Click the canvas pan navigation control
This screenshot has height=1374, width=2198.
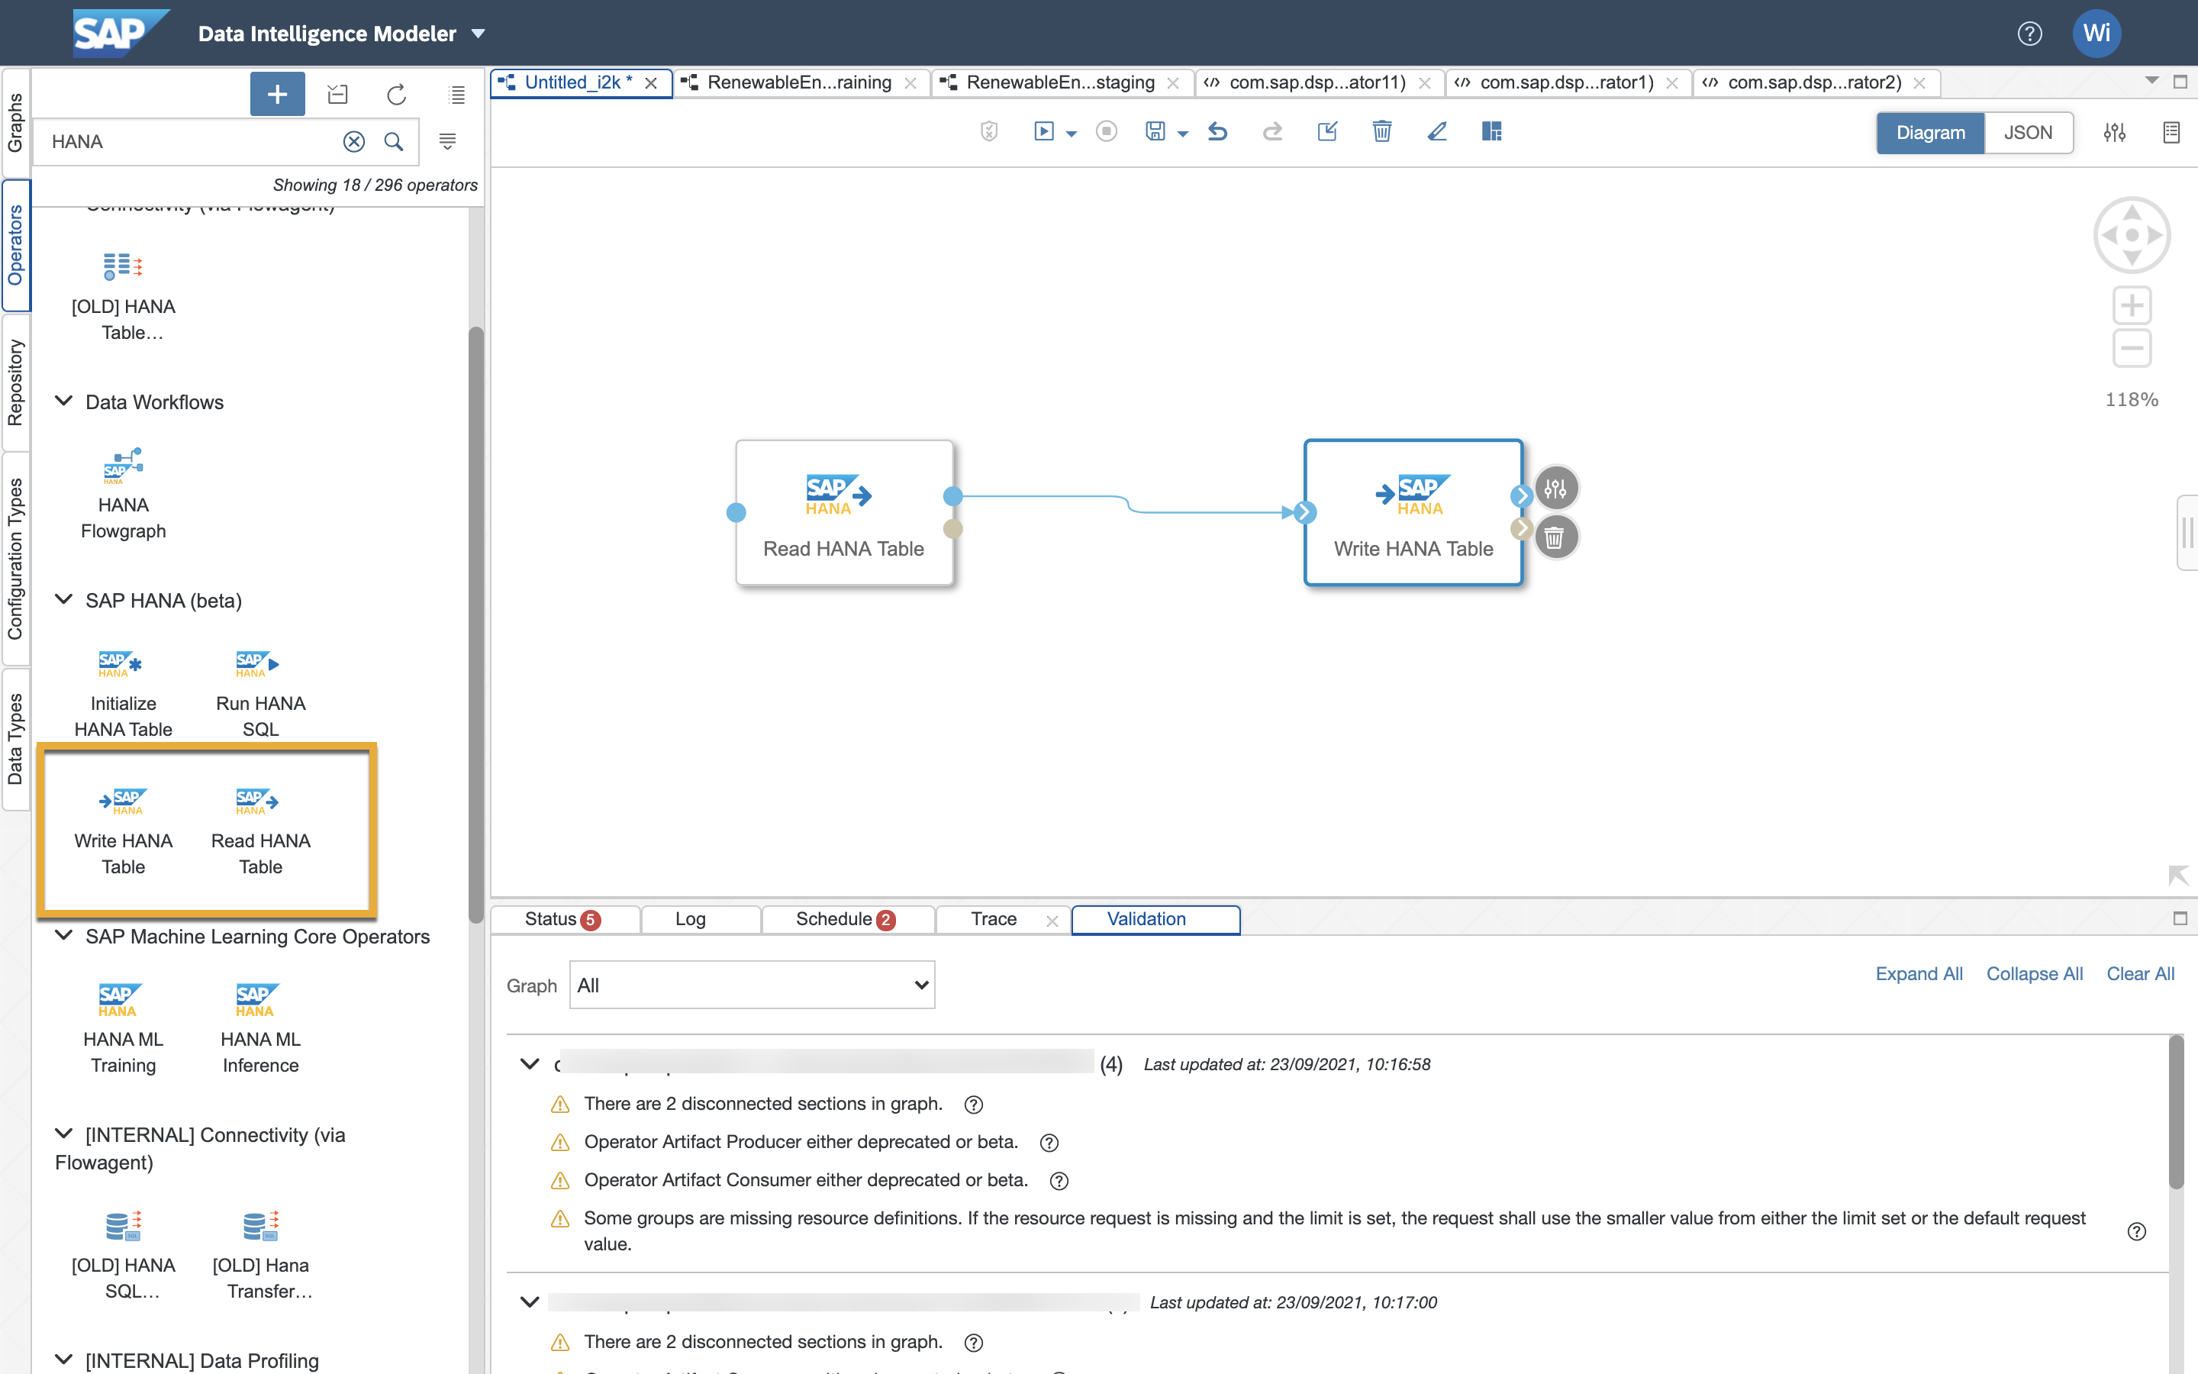pyautogui.click(x=2132, y=234)
